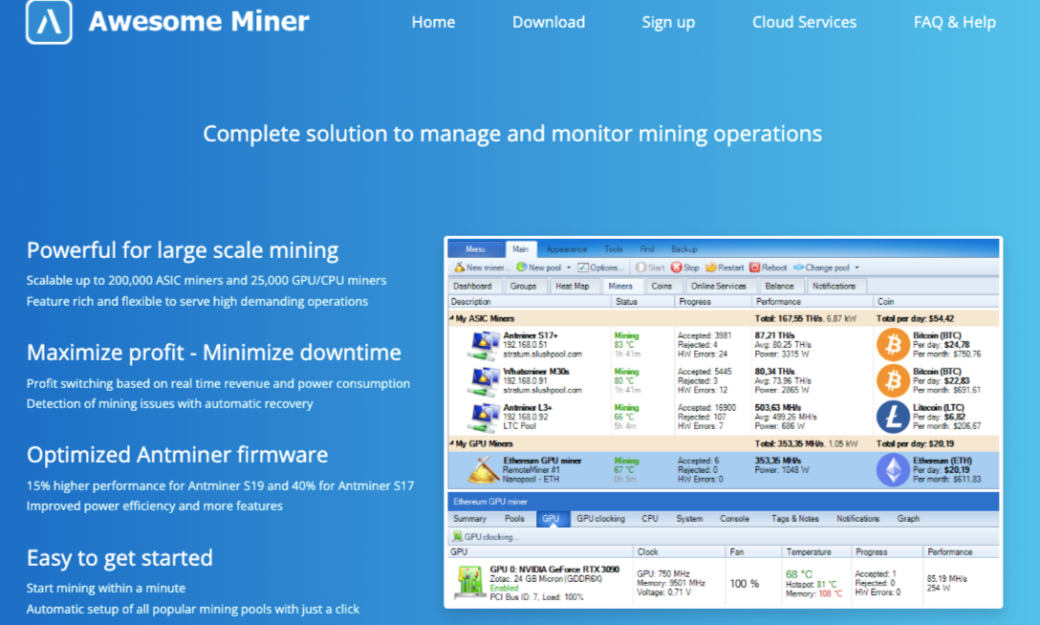The image size is (1040, 625).
Task: Select the Miners tab
Action: (x=620, y=286)
